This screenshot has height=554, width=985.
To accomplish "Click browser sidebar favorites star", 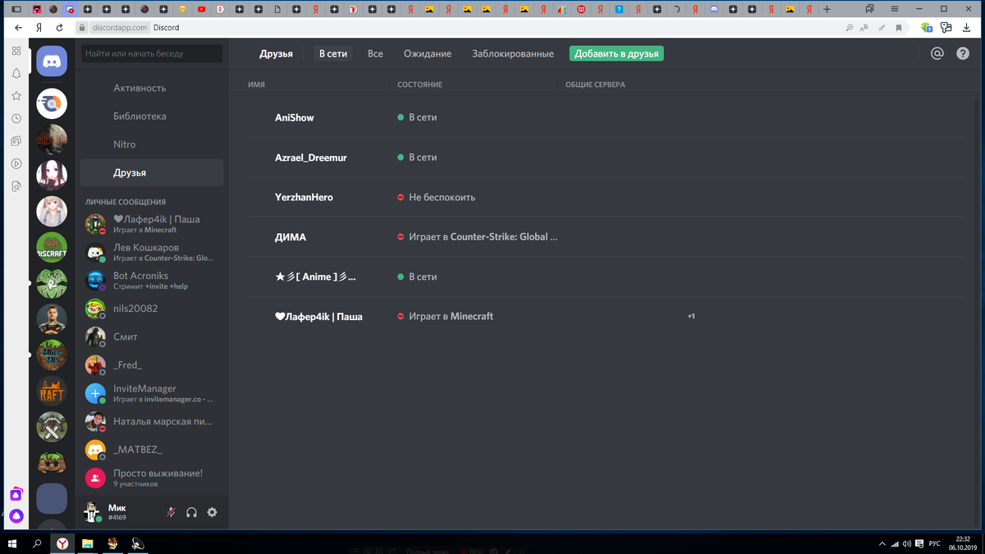I will [x=16, y=96].
